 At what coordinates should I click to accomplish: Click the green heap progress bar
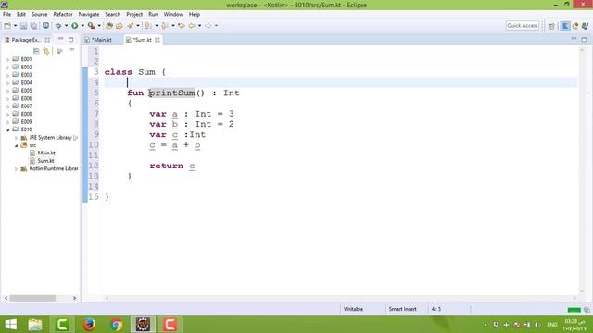[x=574, y=310]
